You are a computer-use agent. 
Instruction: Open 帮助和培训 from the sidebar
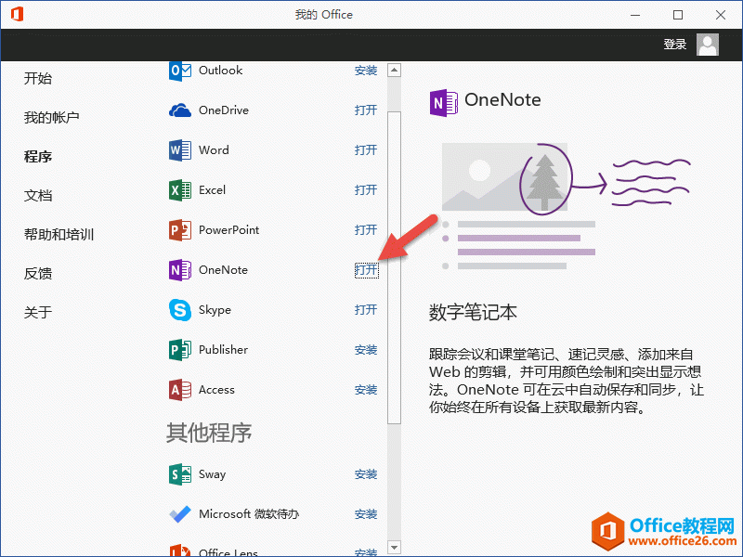point(59,235)
